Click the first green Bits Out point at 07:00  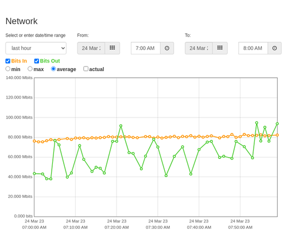click(34, 174)
